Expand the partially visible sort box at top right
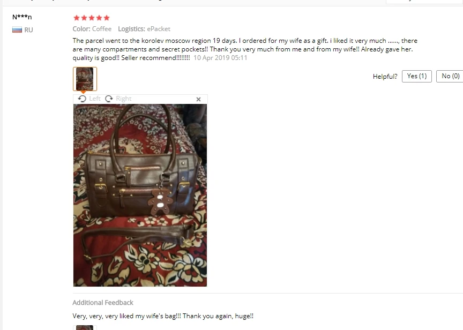Screen dimensions: 463x330 [424, 2]
